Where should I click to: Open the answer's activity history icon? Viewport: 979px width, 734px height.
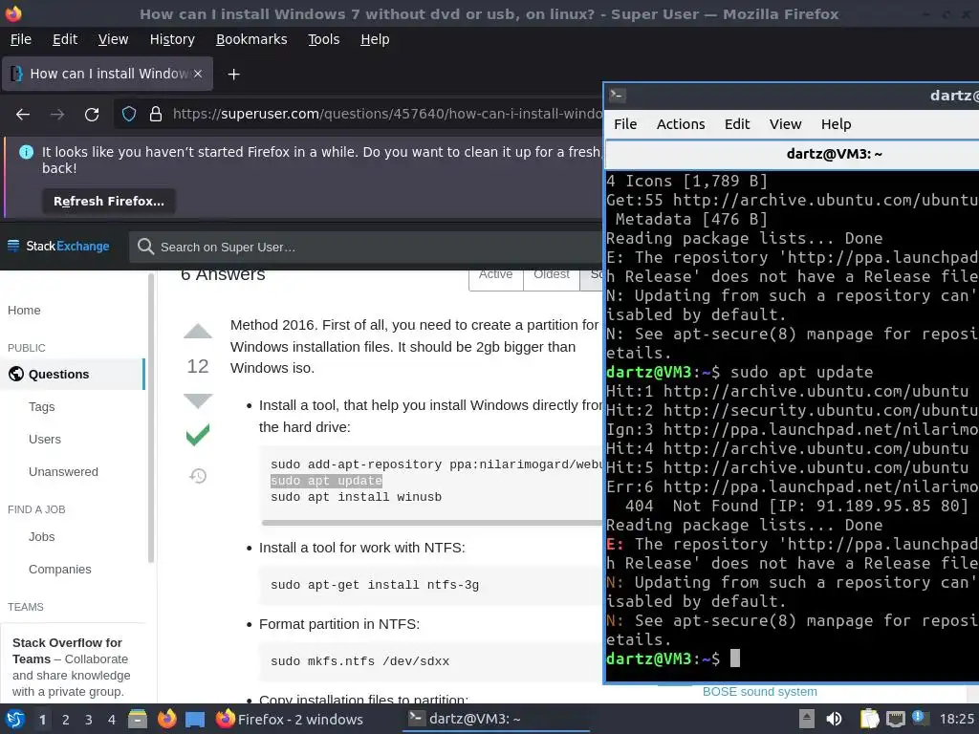(x=198, y=476)
